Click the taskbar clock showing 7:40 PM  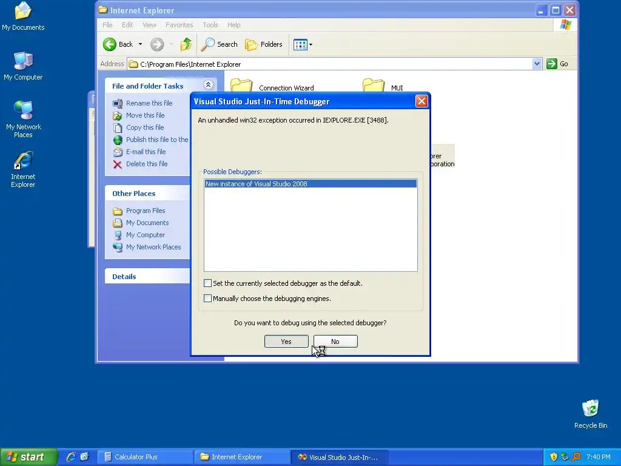click(598, 457)
